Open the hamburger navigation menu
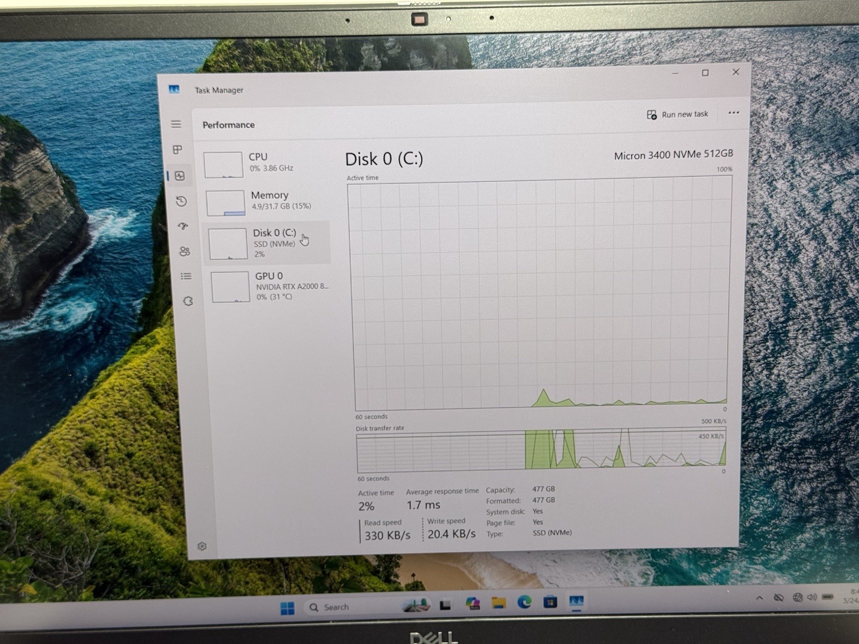The width and height of the screenshot is (859, 644). [x=176, y=124]
